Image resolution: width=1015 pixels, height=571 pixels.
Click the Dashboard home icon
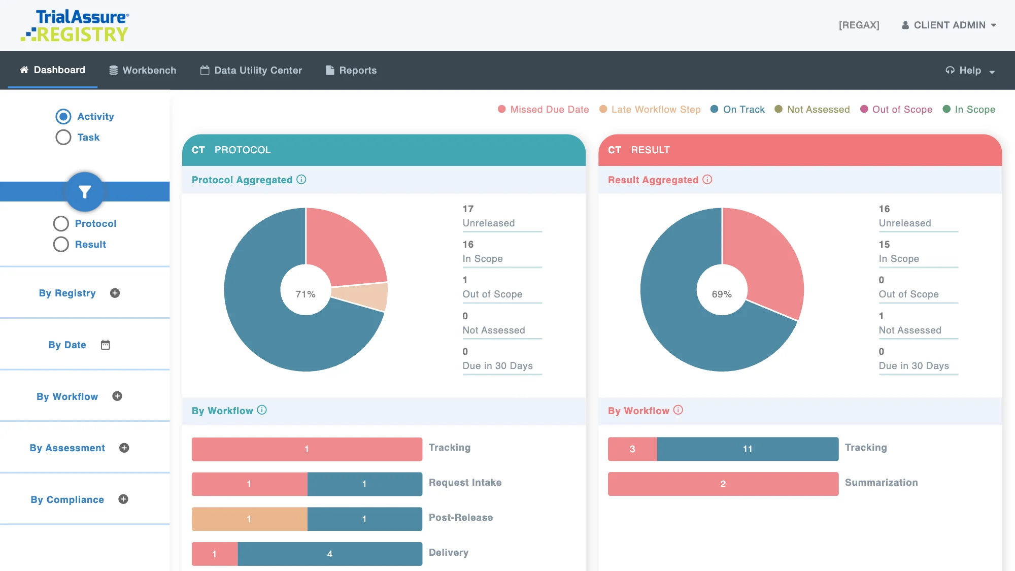(x=24, y=70)
